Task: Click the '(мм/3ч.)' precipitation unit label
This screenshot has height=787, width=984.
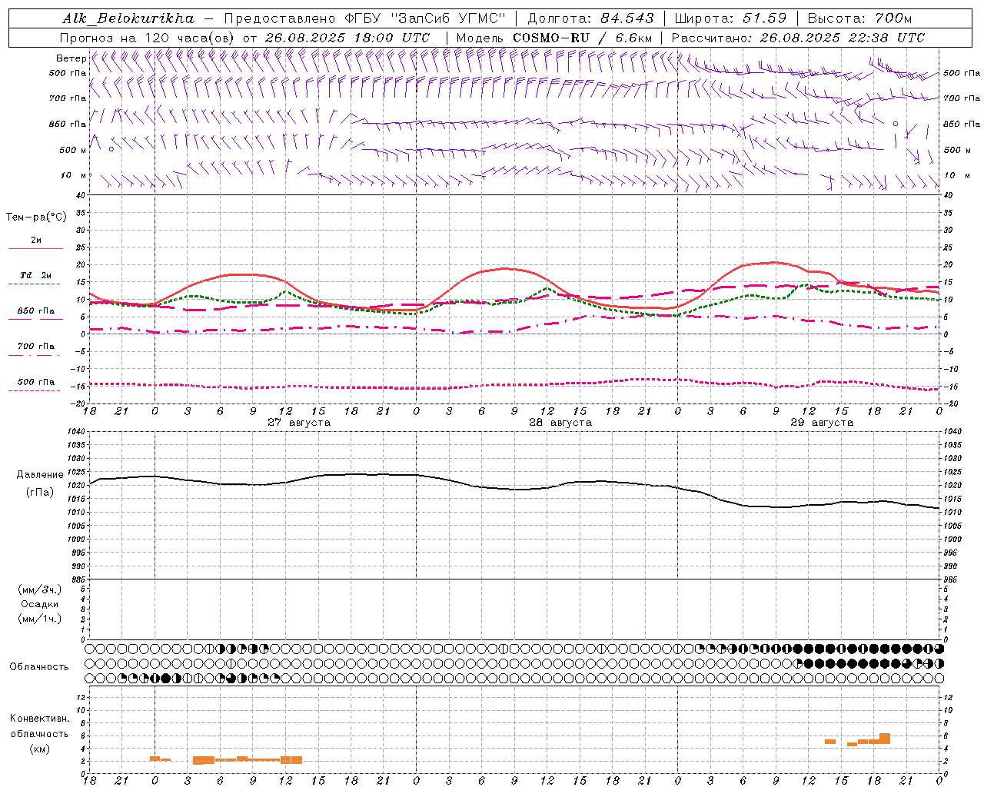Action: (40, 589)
